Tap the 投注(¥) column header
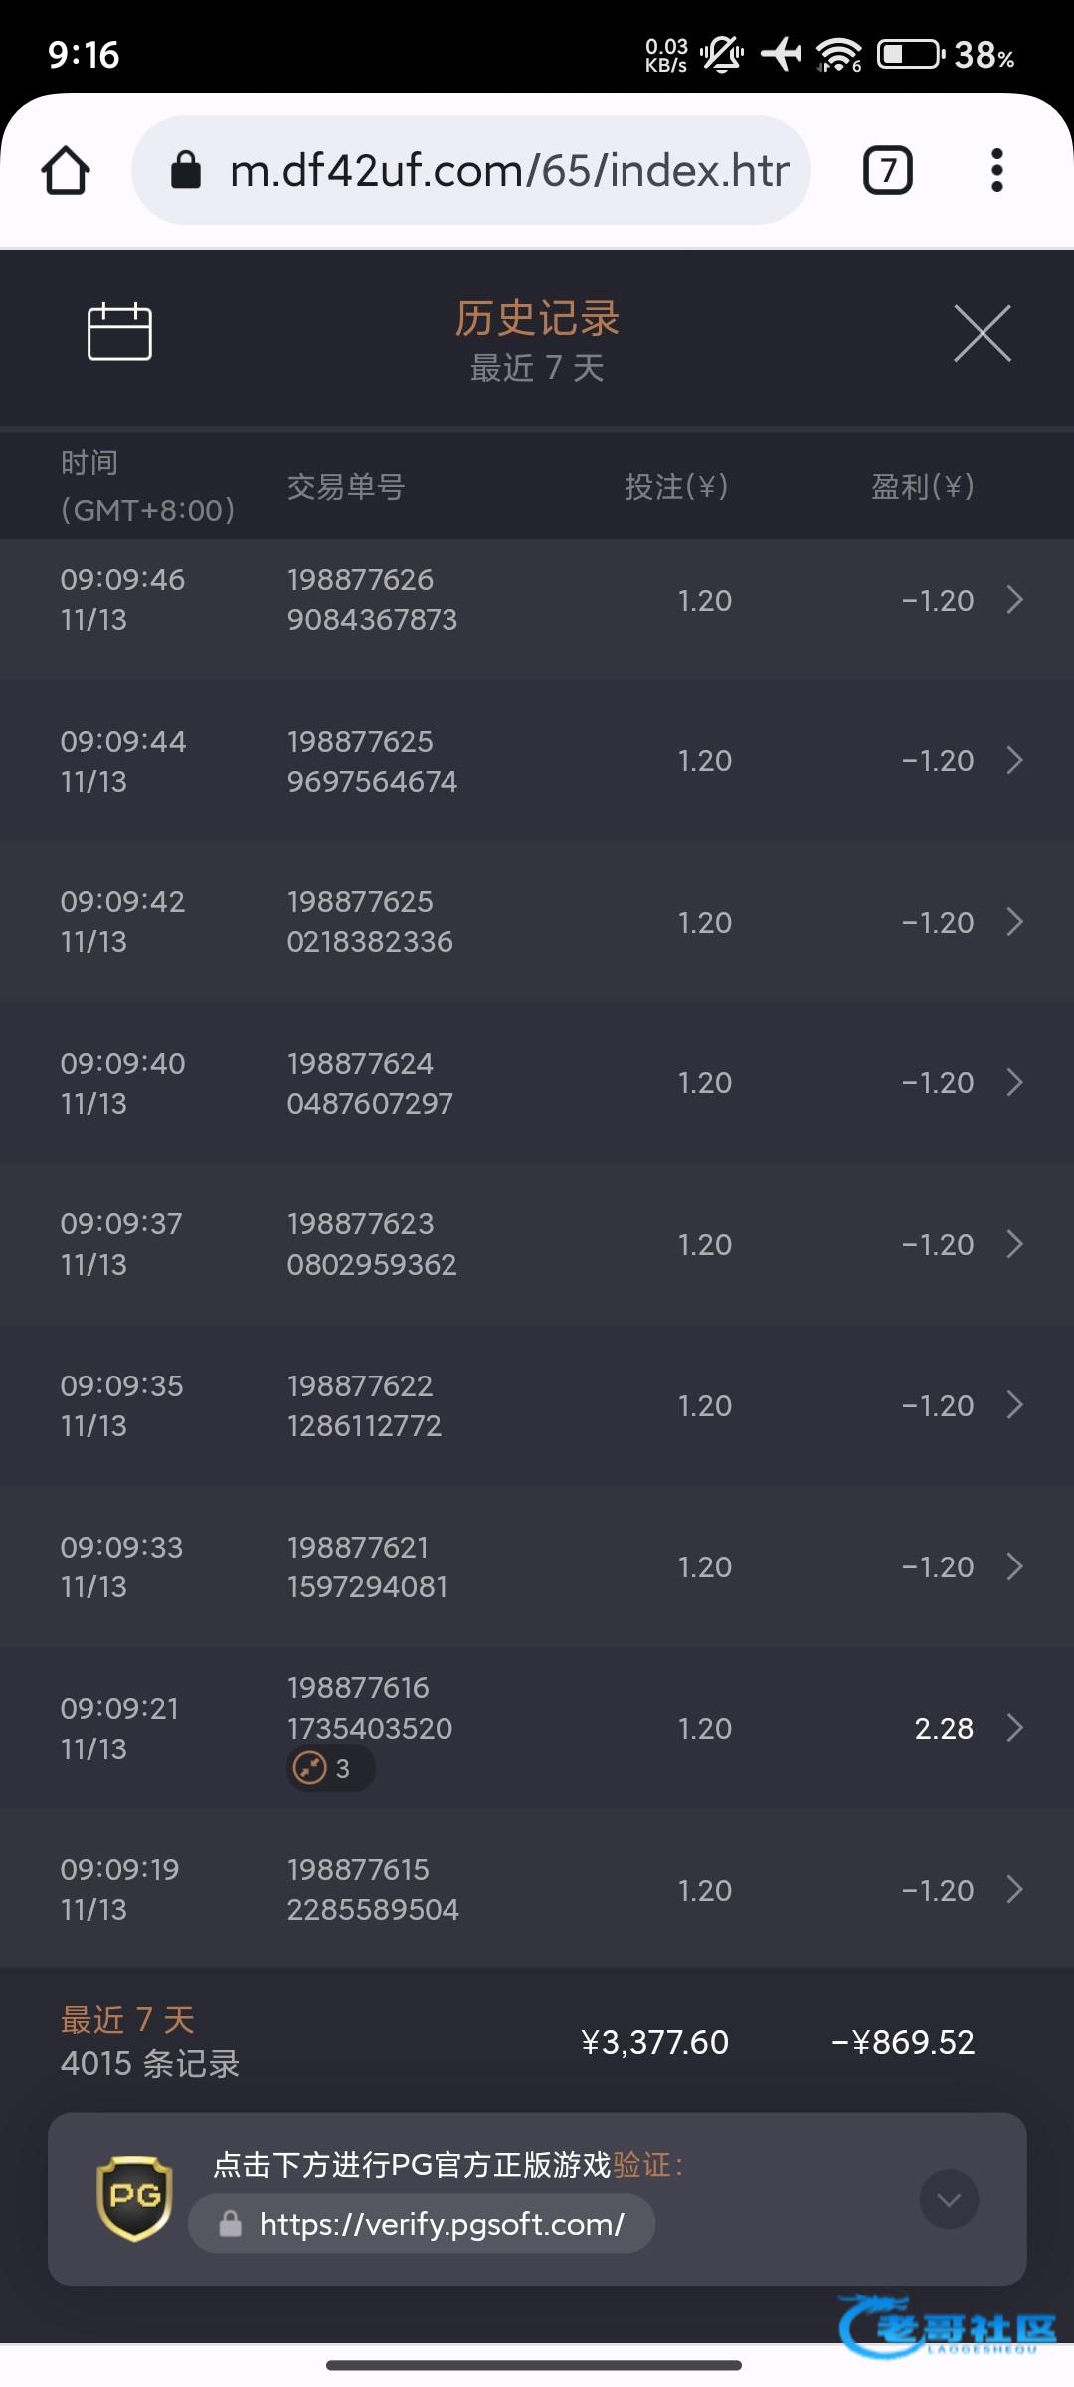 tap(676, 487)
